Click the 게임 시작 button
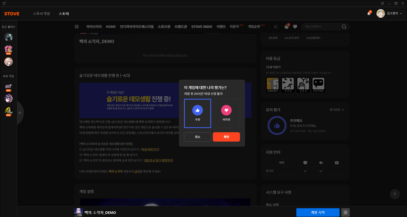Image resolution: width=407 pixels, height=217 pixels. point(318,212)
